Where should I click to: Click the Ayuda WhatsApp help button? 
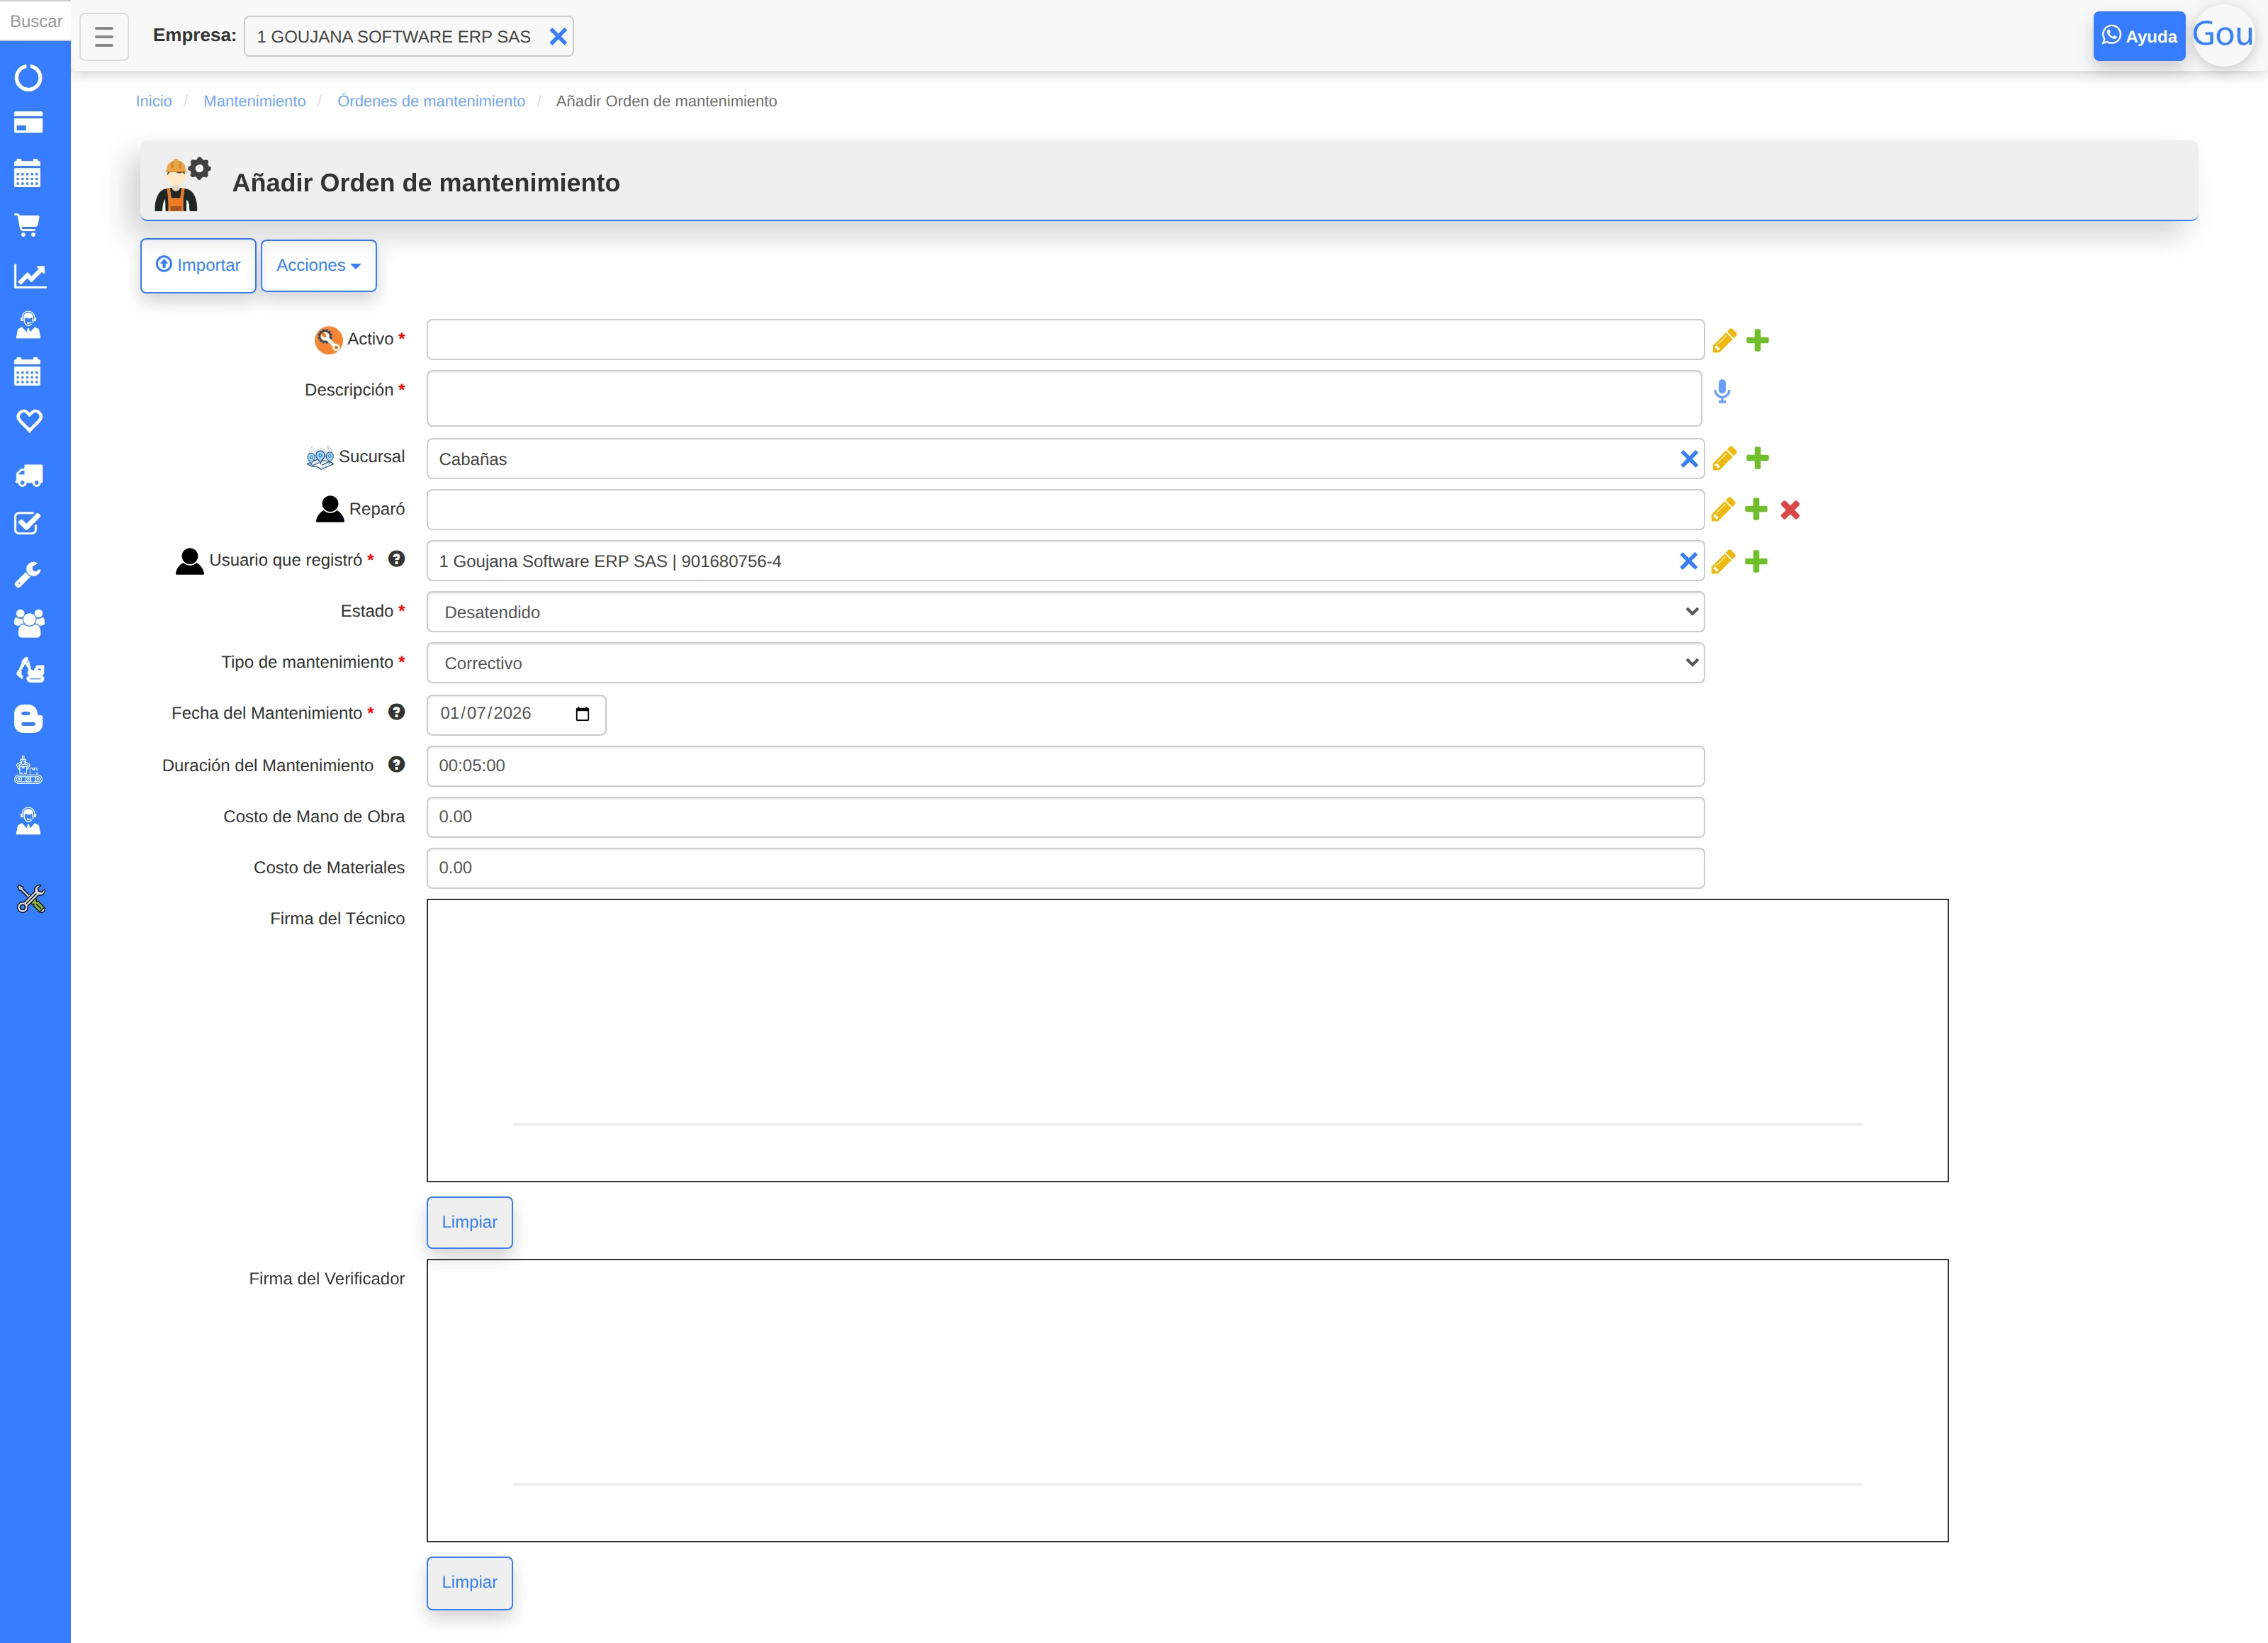(2139, 36)
